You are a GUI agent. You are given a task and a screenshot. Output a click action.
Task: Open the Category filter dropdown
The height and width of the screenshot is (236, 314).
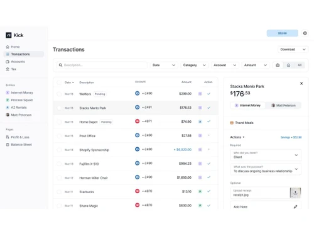point(194,65)
